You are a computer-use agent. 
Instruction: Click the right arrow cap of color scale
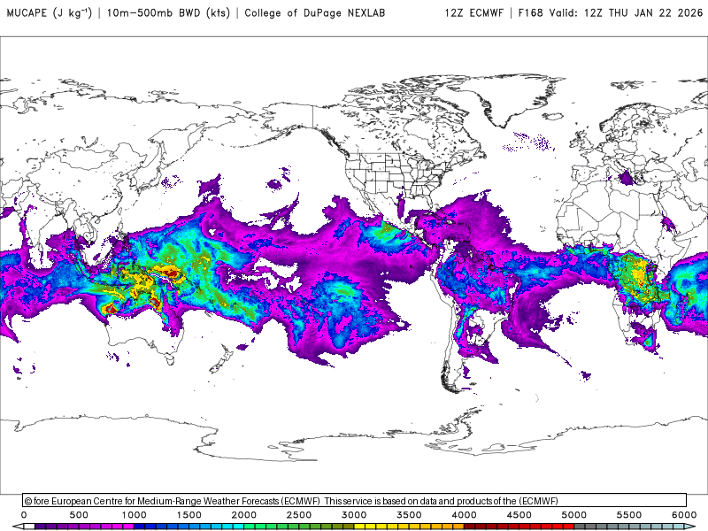[691, 527]
